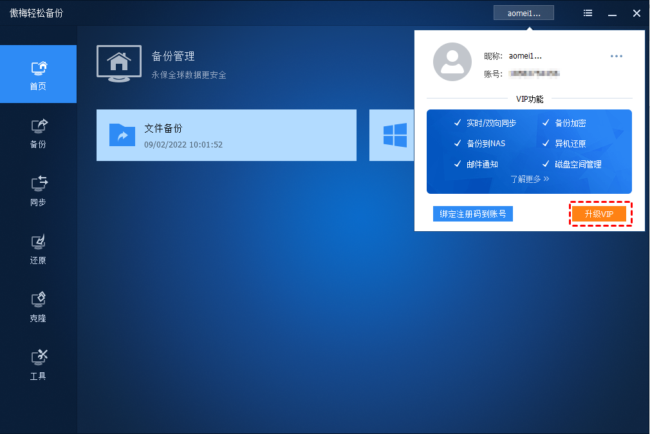Click the aomei1... account button in title bar
650x434 pixels.
pyautogui.click(x=524, y=13)
